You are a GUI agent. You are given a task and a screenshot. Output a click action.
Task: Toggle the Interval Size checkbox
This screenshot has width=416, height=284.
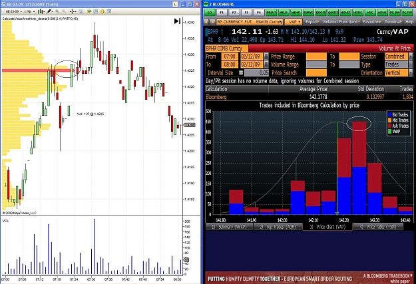[241, 72]
